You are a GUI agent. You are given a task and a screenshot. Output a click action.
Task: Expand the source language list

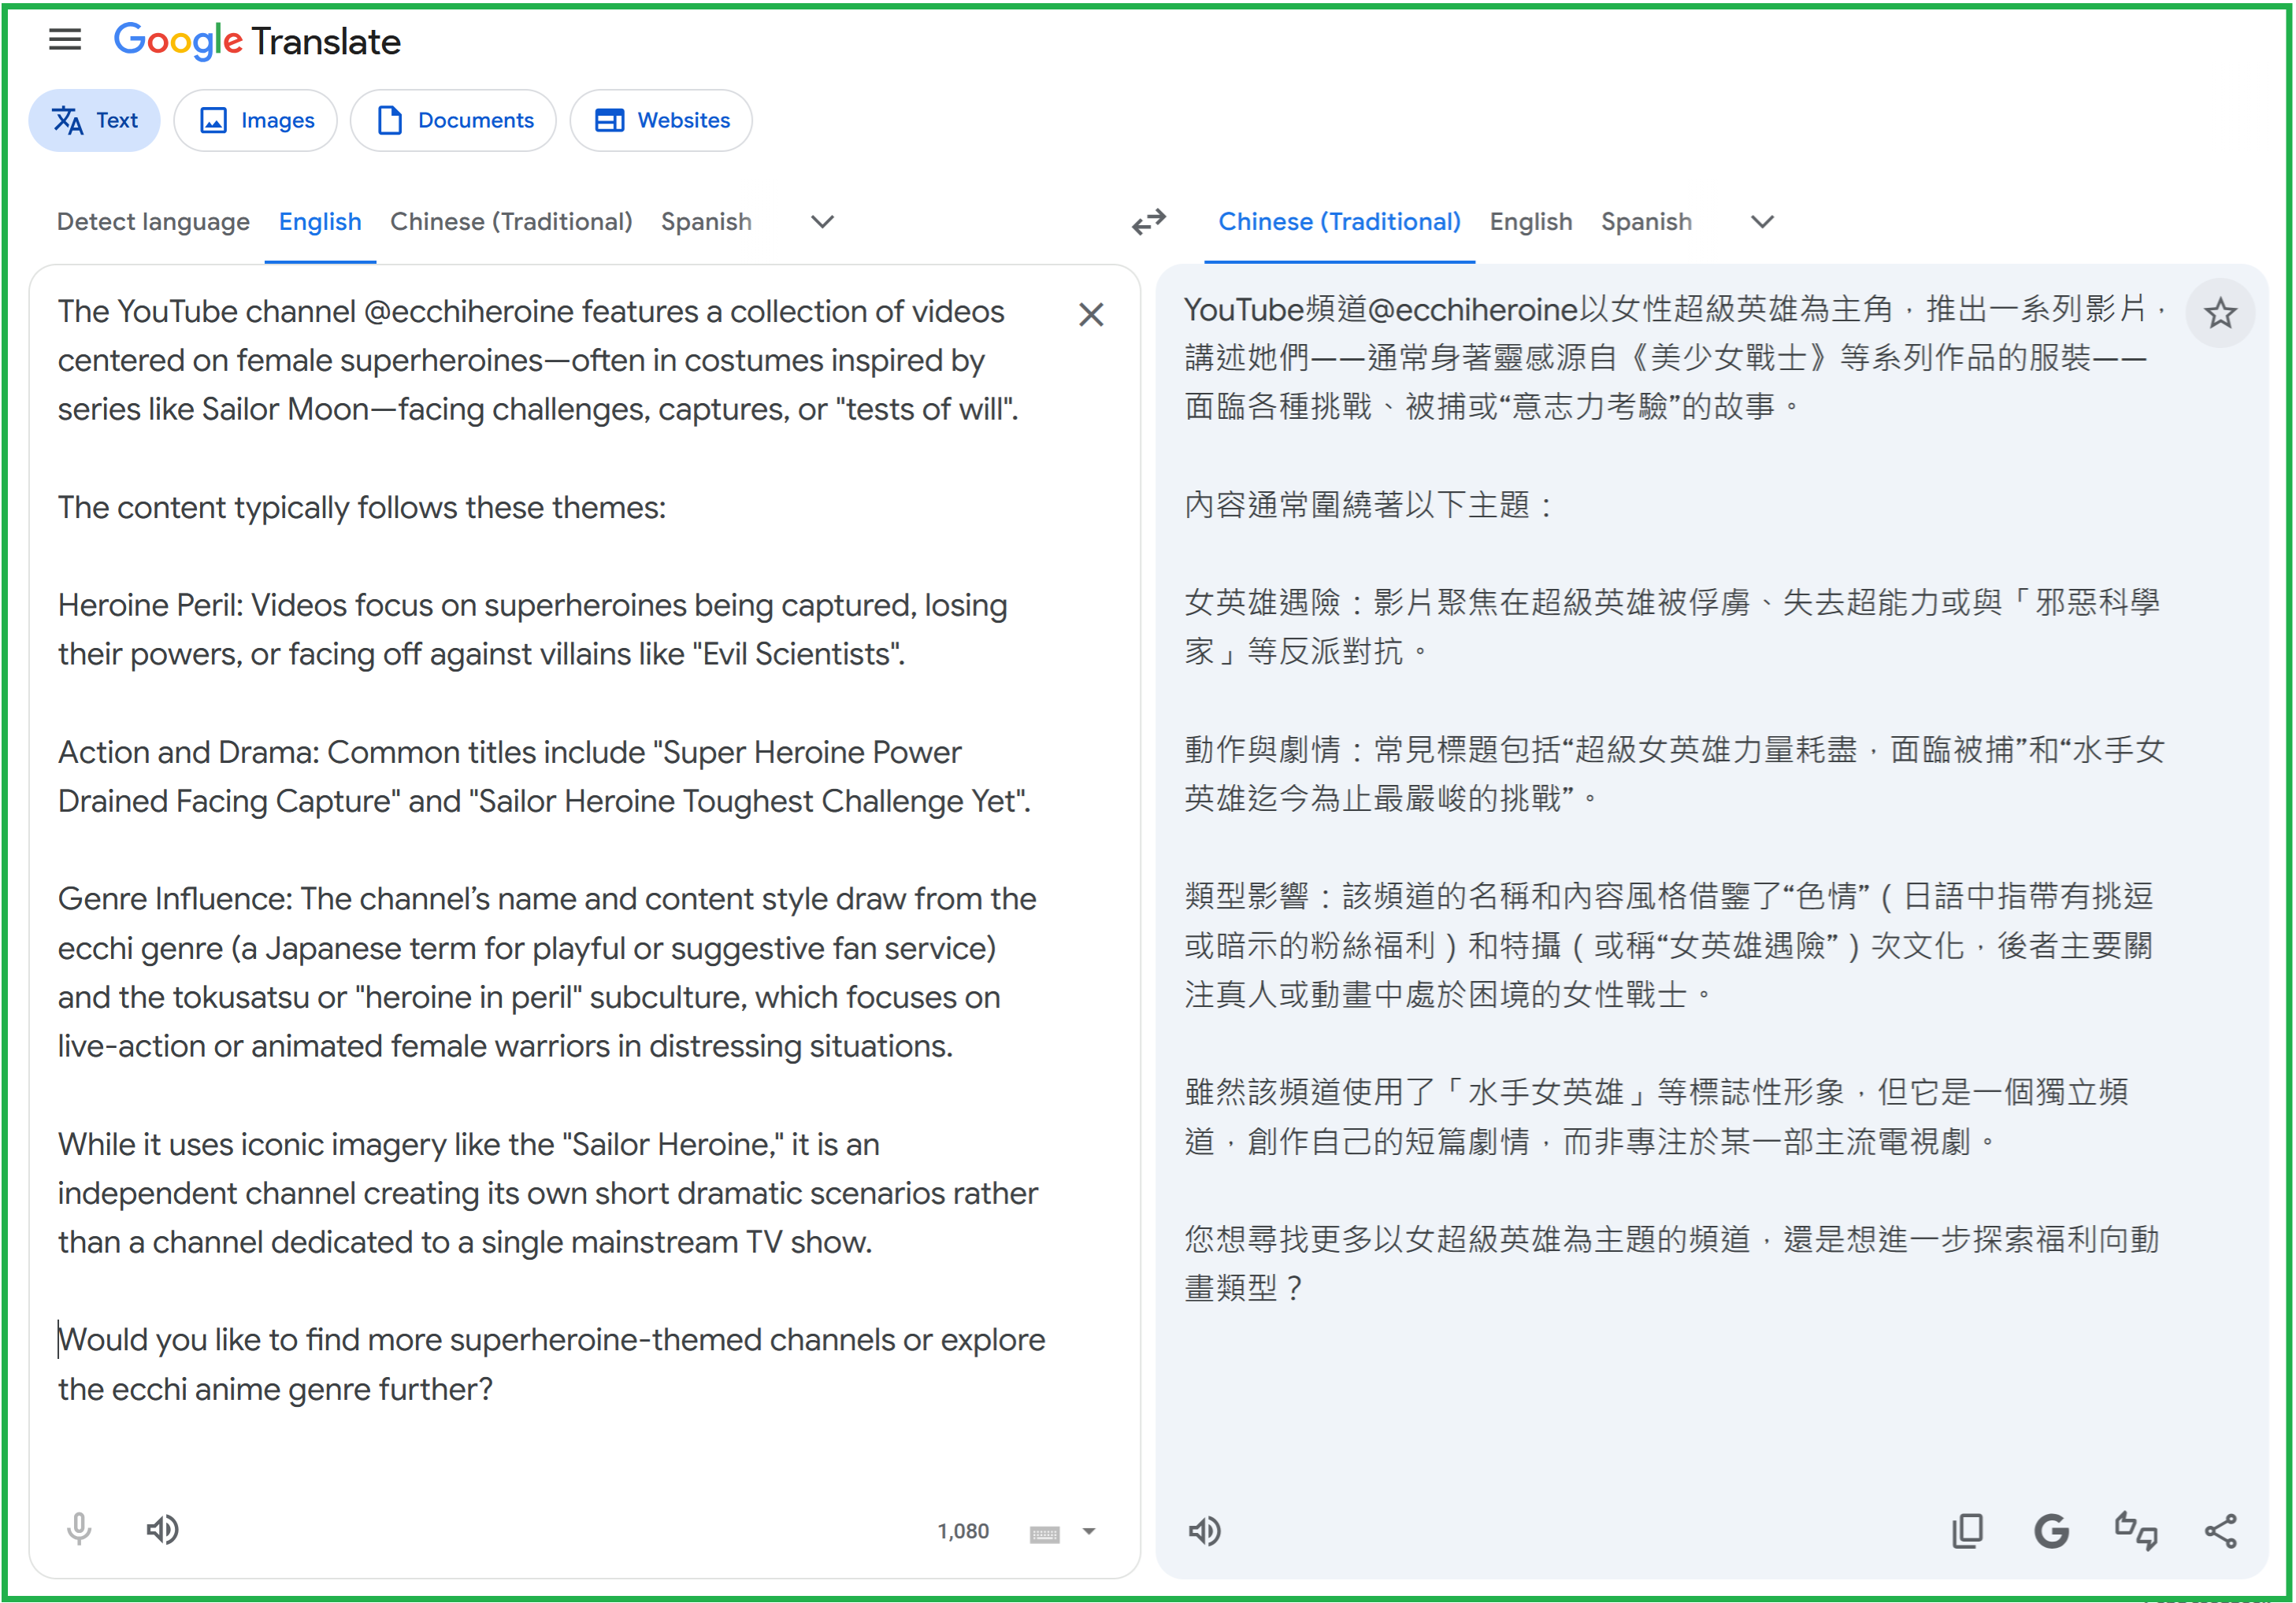point(822,222)
